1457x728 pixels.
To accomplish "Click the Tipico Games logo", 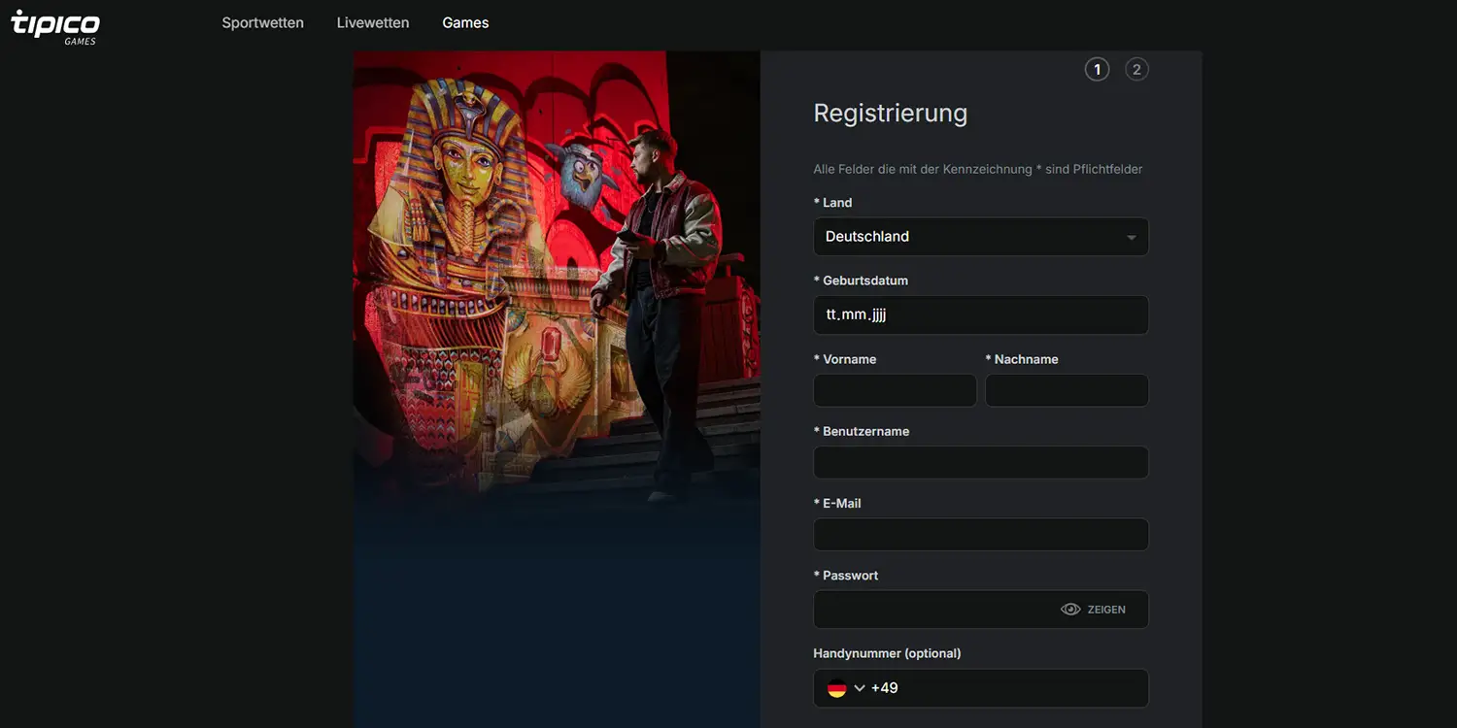I will [x=55, y=26].
